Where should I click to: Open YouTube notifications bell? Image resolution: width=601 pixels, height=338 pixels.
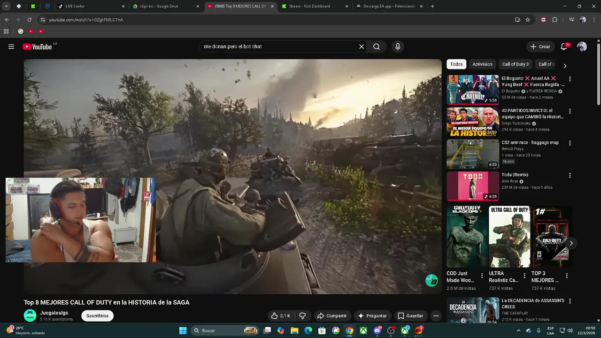tap(564, 46)
